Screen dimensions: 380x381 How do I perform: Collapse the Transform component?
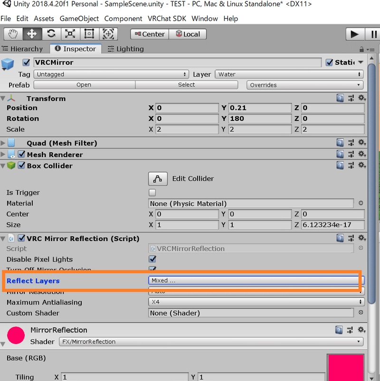coord(3,98)
